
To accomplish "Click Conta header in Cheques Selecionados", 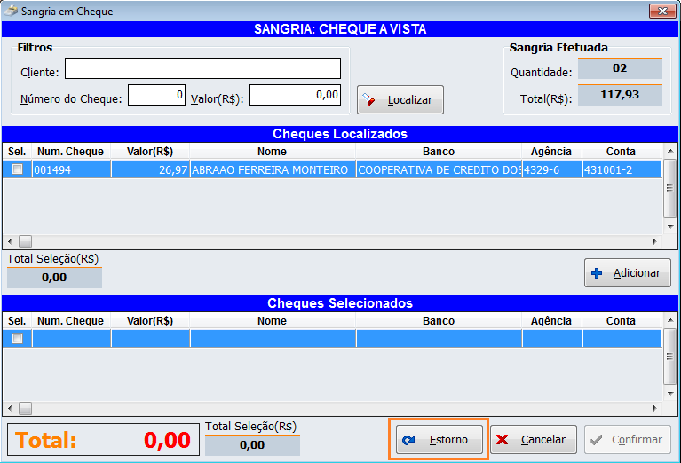I will click(x=621, y=321).
